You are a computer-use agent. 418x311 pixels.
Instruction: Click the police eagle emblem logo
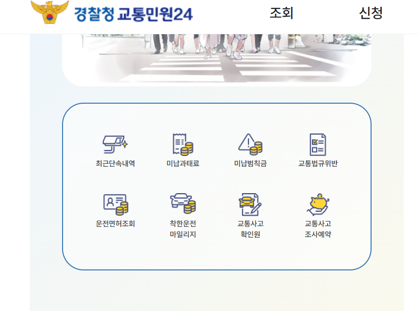(x=50, y=12)
